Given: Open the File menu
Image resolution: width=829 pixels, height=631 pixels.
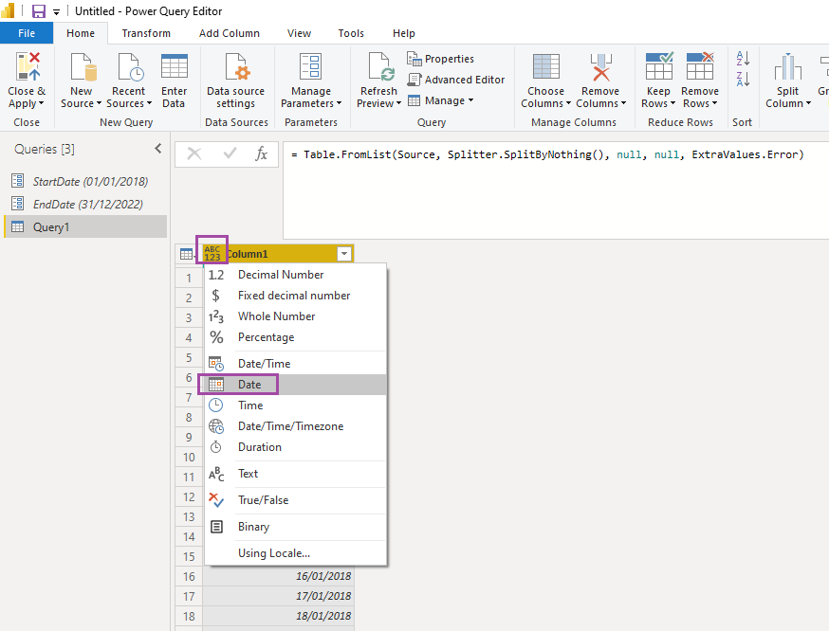Looking at the screenshot, I should point(27,33).
